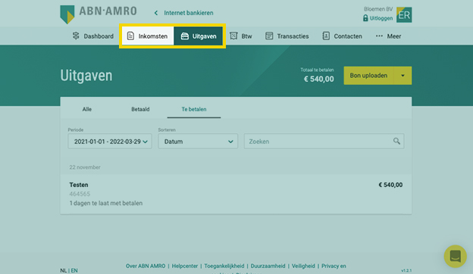
Task: Show the Alle expenses tab
Action: coord(87,109)
